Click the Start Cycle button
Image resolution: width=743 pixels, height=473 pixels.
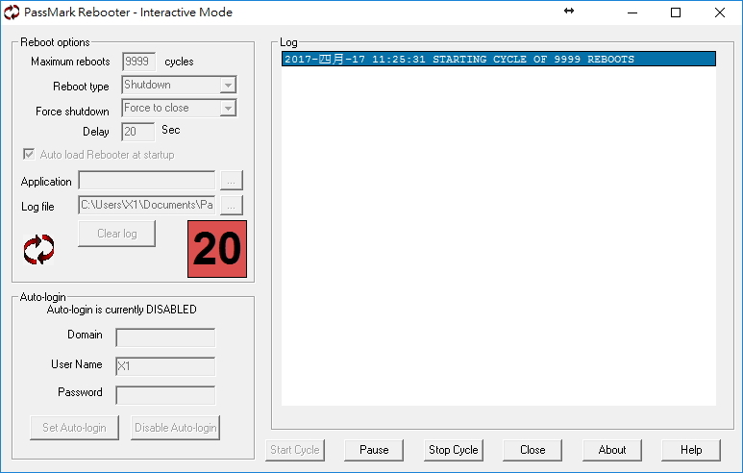pyautogui.click(x=295, y=450)
